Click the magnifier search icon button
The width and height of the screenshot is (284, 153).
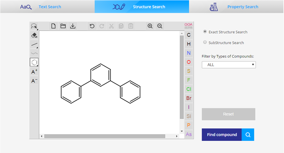click(x=248, y=135)
